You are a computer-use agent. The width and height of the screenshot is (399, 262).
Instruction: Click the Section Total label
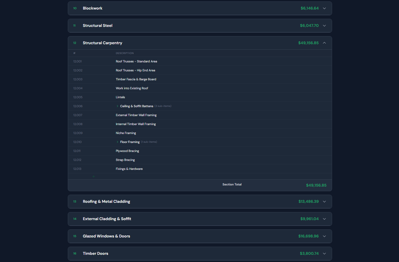pyautogui.click(x=232, y=185)
